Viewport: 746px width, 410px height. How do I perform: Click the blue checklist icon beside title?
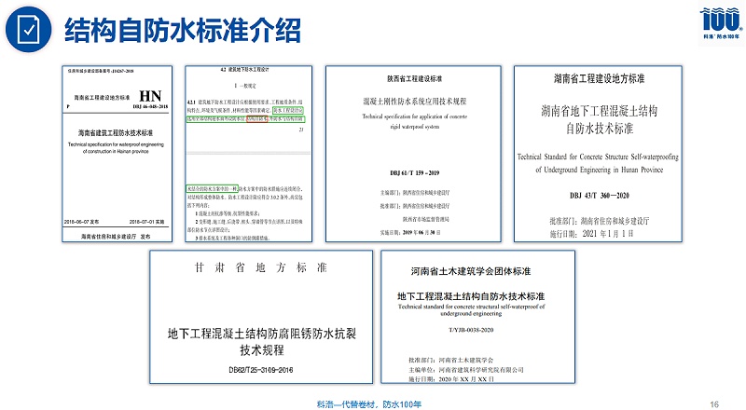(29, 30)
